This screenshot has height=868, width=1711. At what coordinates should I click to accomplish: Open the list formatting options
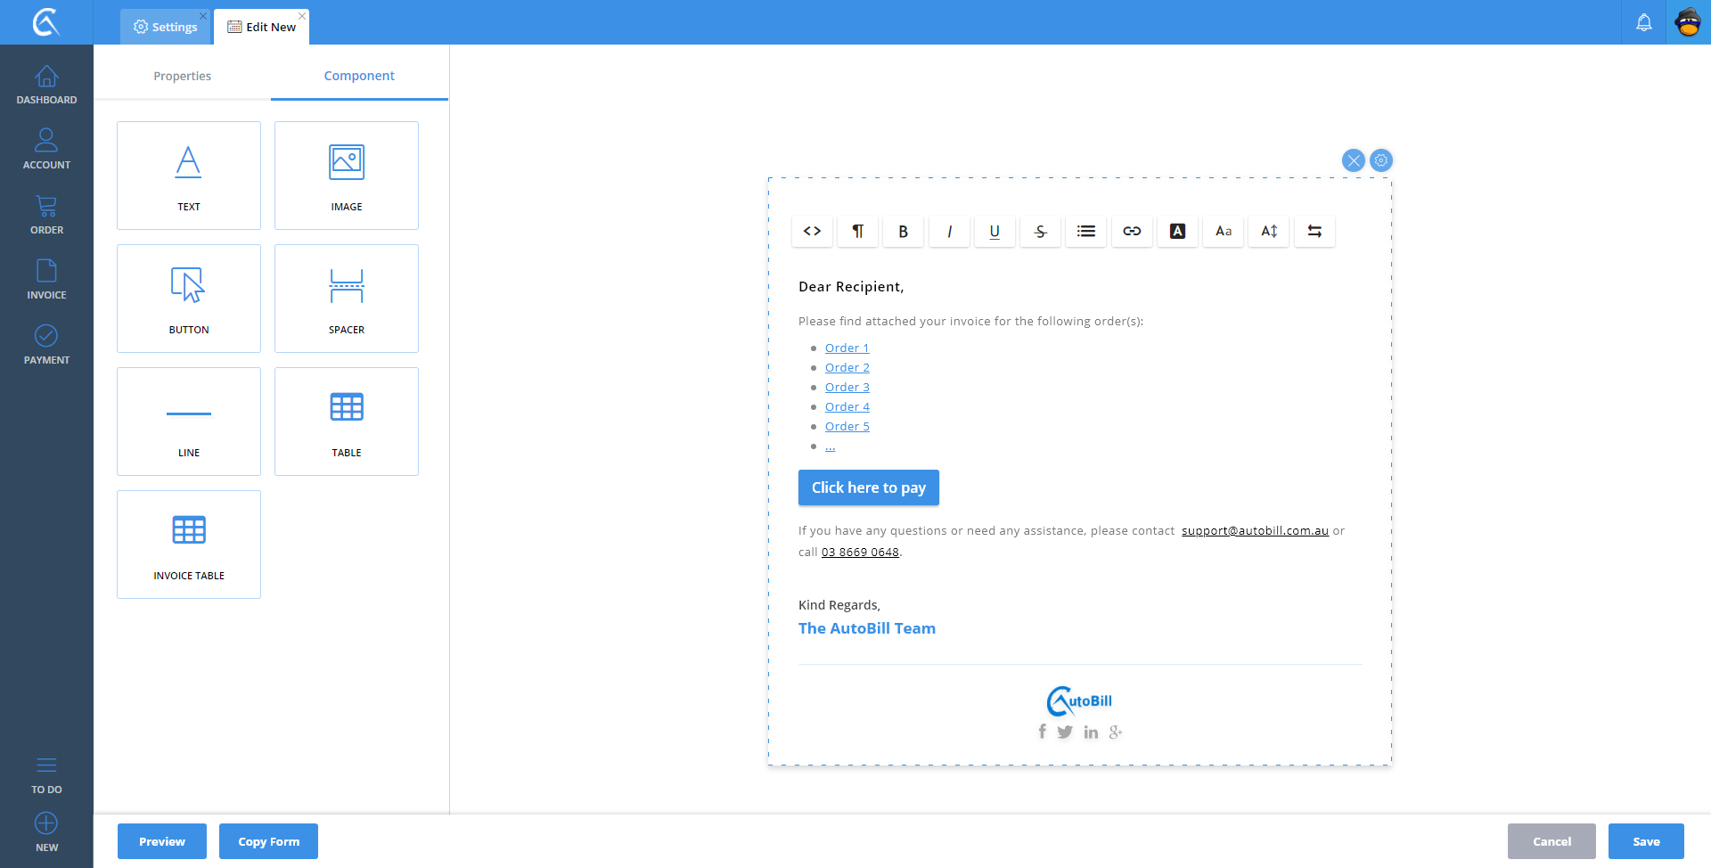click(x=1085, y=232)
